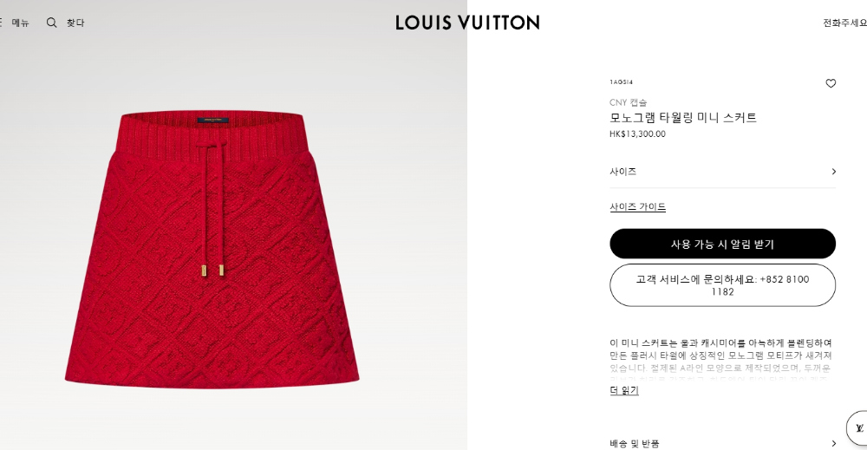
Task: Click the Louis Vuitton logo
Action: [467, 23]
